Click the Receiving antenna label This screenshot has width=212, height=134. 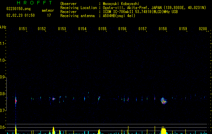coord(78,16)
